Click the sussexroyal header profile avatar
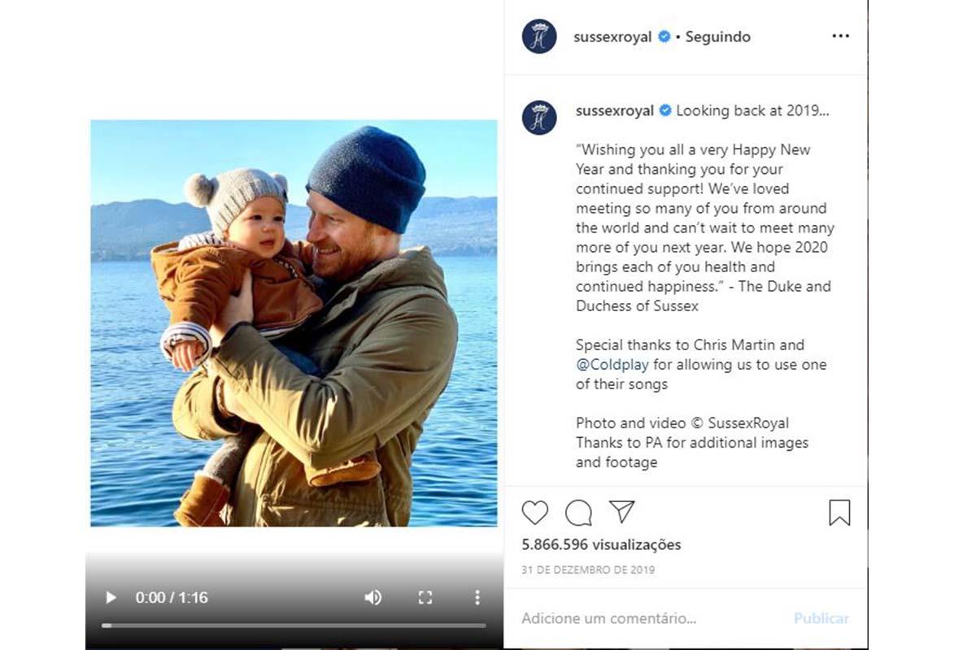 539,37
